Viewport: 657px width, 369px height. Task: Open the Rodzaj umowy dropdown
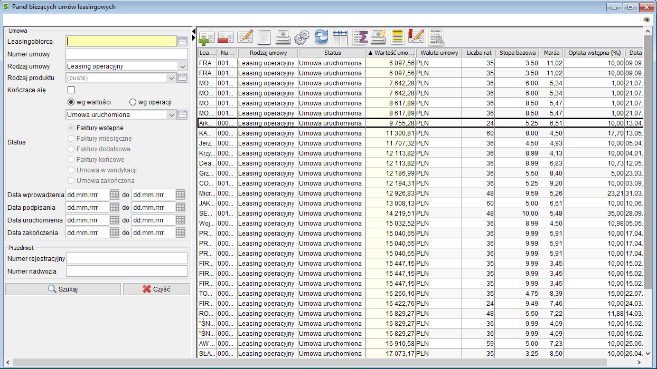(x=182, y=66)
